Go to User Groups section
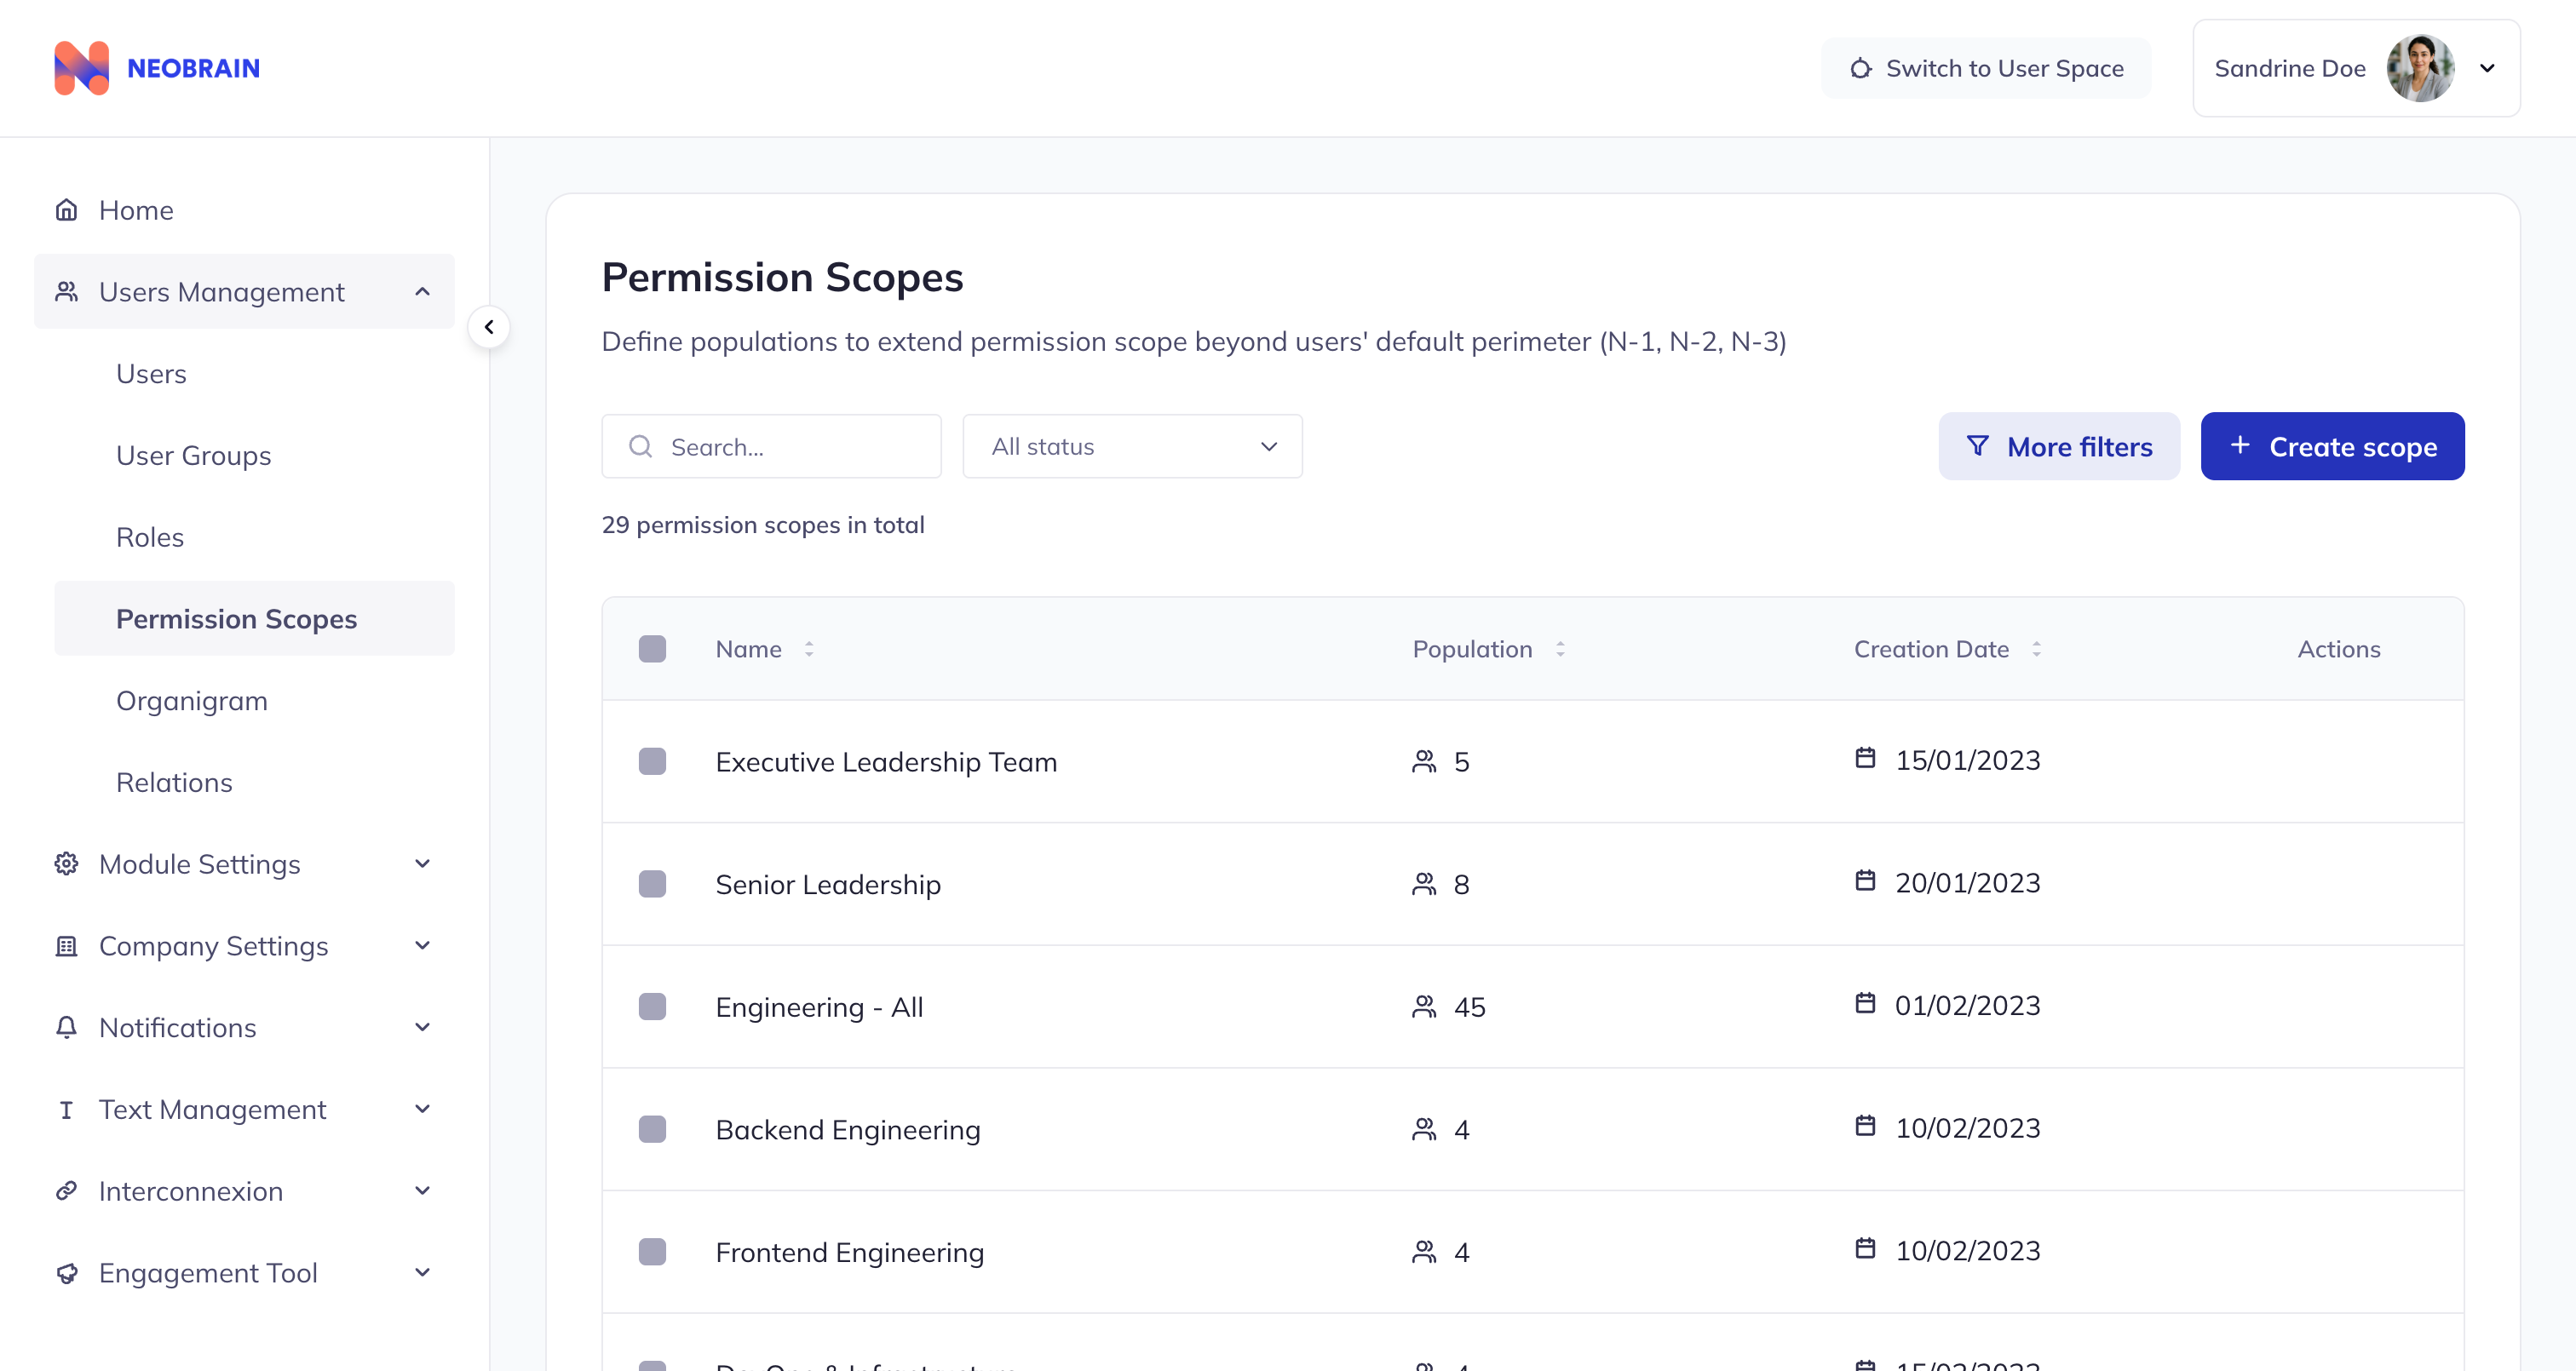 click(x=194, y=454)
